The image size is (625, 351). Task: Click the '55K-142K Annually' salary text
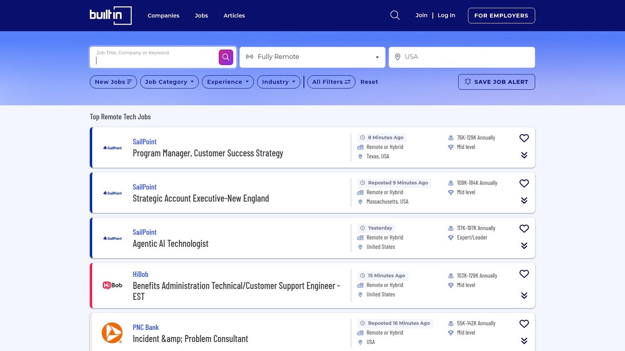coord(476,323)
